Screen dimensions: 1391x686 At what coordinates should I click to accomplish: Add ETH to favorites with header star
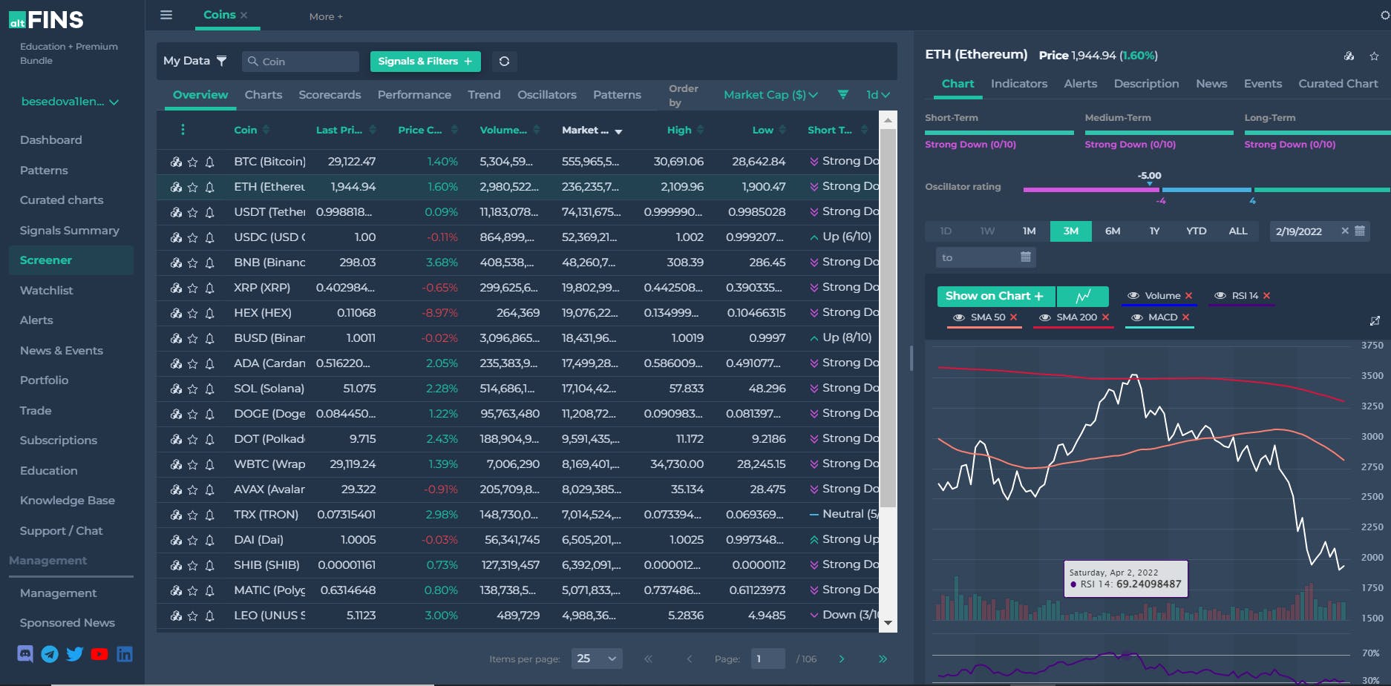[x=1374, y=56]
